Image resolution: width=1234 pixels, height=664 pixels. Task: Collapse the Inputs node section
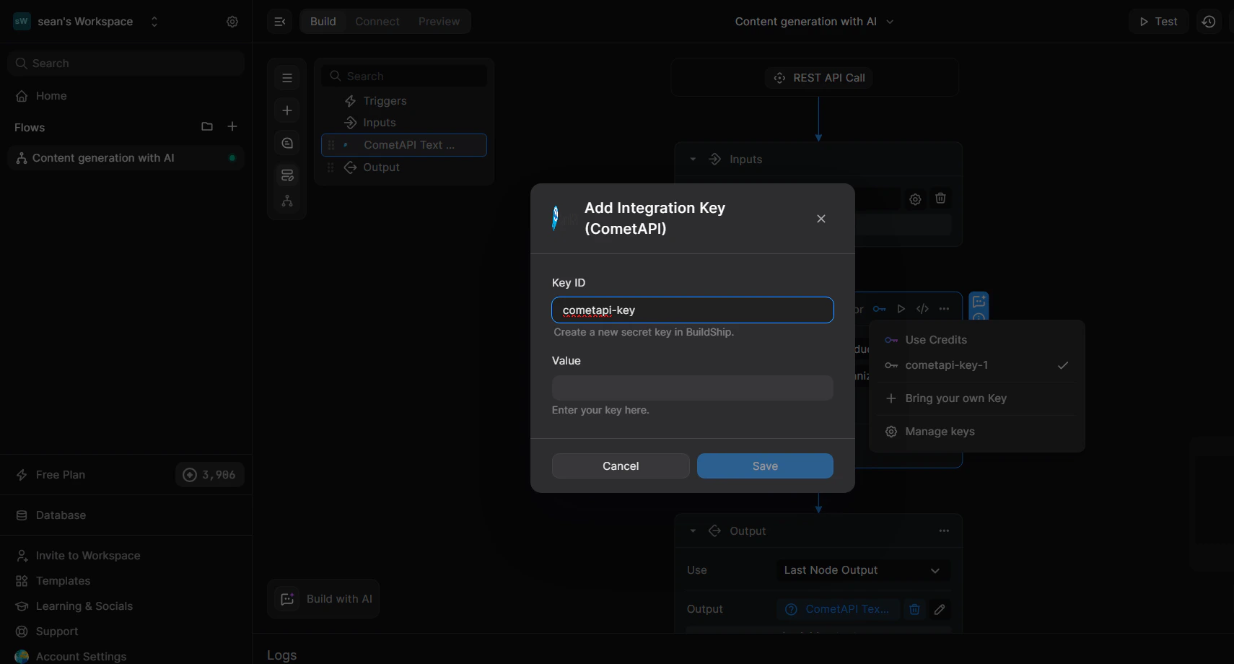point(693,160)
